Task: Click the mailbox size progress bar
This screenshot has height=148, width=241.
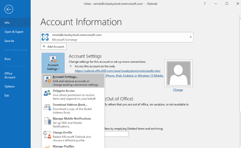Action: (x=116, y=134)
